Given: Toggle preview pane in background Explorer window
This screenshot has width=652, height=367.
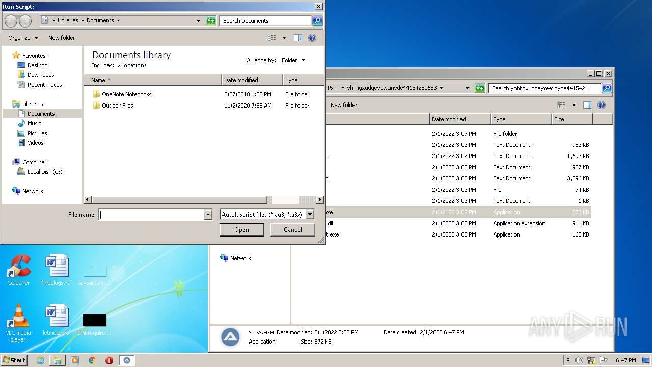Looking at the screenshot, I should tap(587, 105).
